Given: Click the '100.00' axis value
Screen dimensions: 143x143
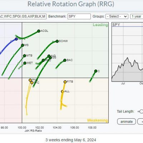Looking at the screenshot, I should (22, 128).
